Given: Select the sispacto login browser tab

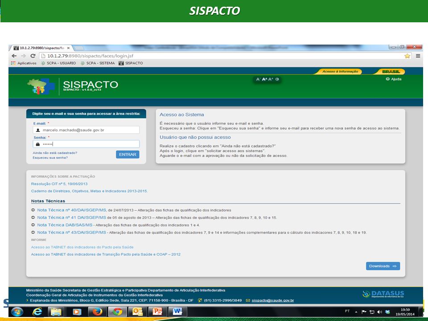Looking at the screenshot, I should click(x=41, y=48).
